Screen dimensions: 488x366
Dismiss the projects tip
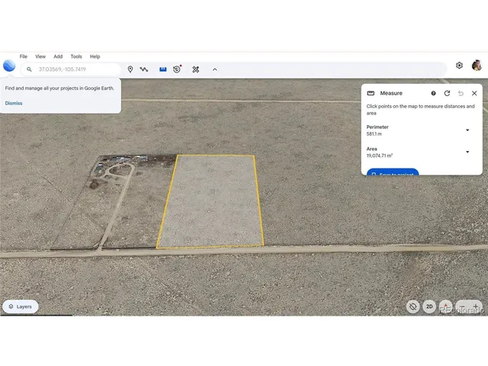coord(14,103)
